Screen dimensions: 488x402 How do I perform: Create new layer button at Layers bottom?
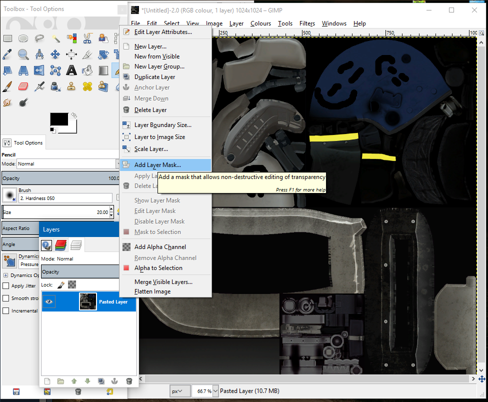point(47,381)
